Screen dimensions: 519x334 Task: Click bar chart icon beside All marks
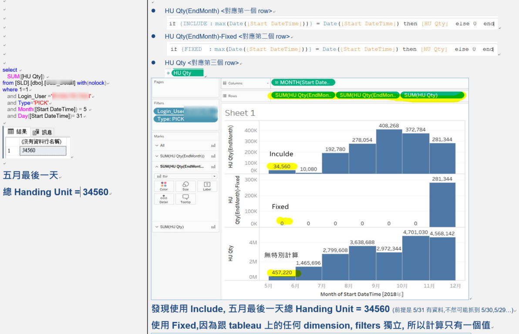tap(213, 146)
